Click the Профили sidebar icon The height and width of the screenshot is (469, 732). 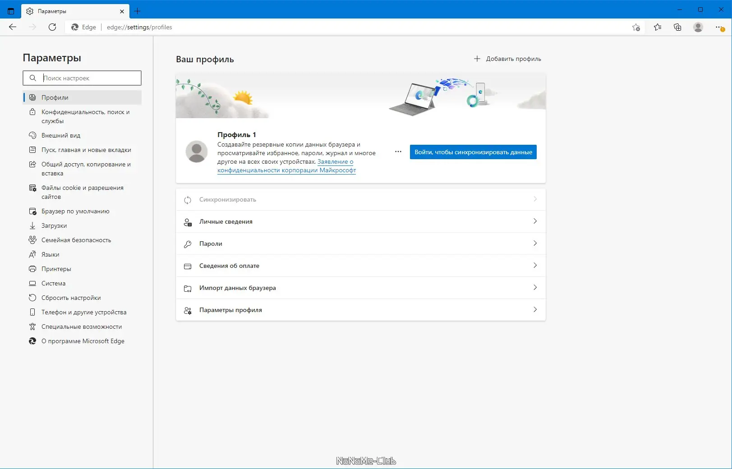pyautogui.click(x=32, y=97)
